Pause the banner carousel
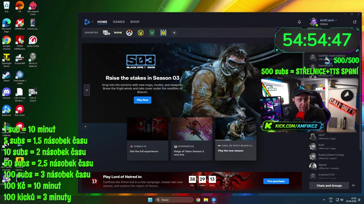 tap(85, 126)
